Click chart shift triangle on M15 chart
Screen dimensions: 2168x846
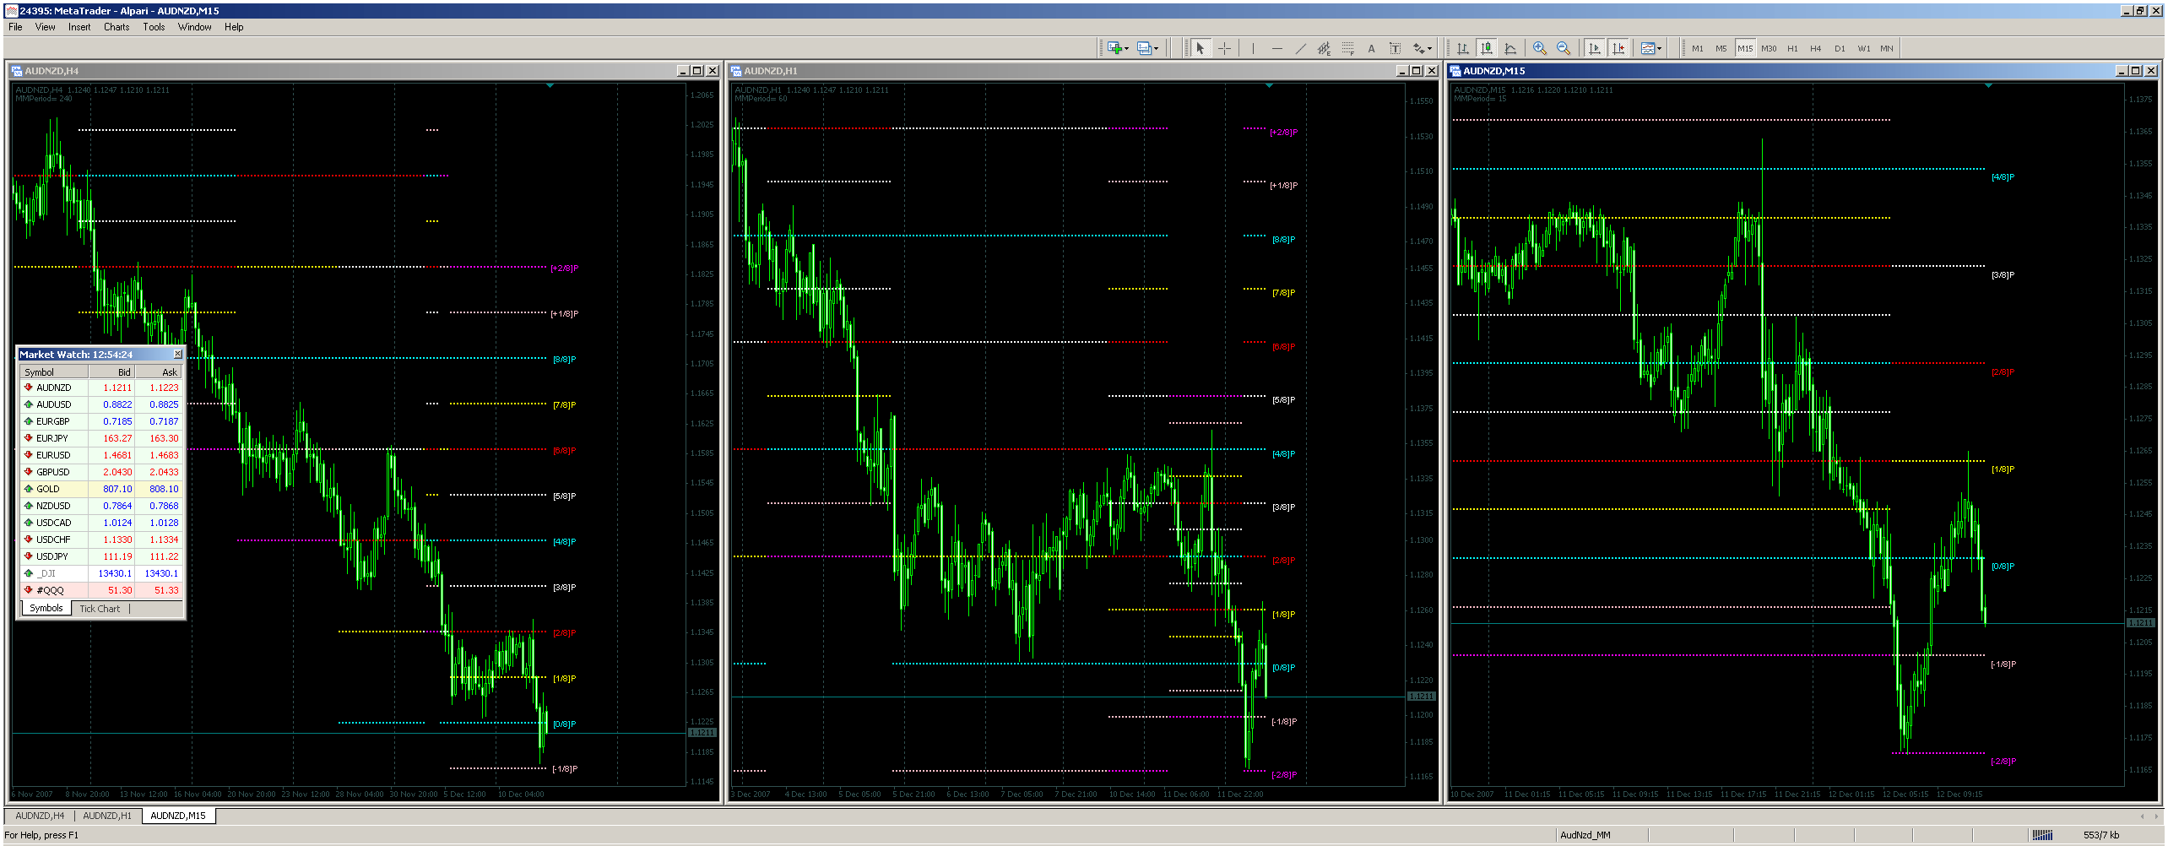(x=1989, y=85)
